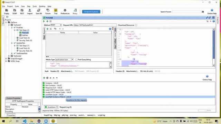The height and width of the screenshot is (124, 221).
Task: Expand the SoapUISwagger project
Action: tap(6, 59)
